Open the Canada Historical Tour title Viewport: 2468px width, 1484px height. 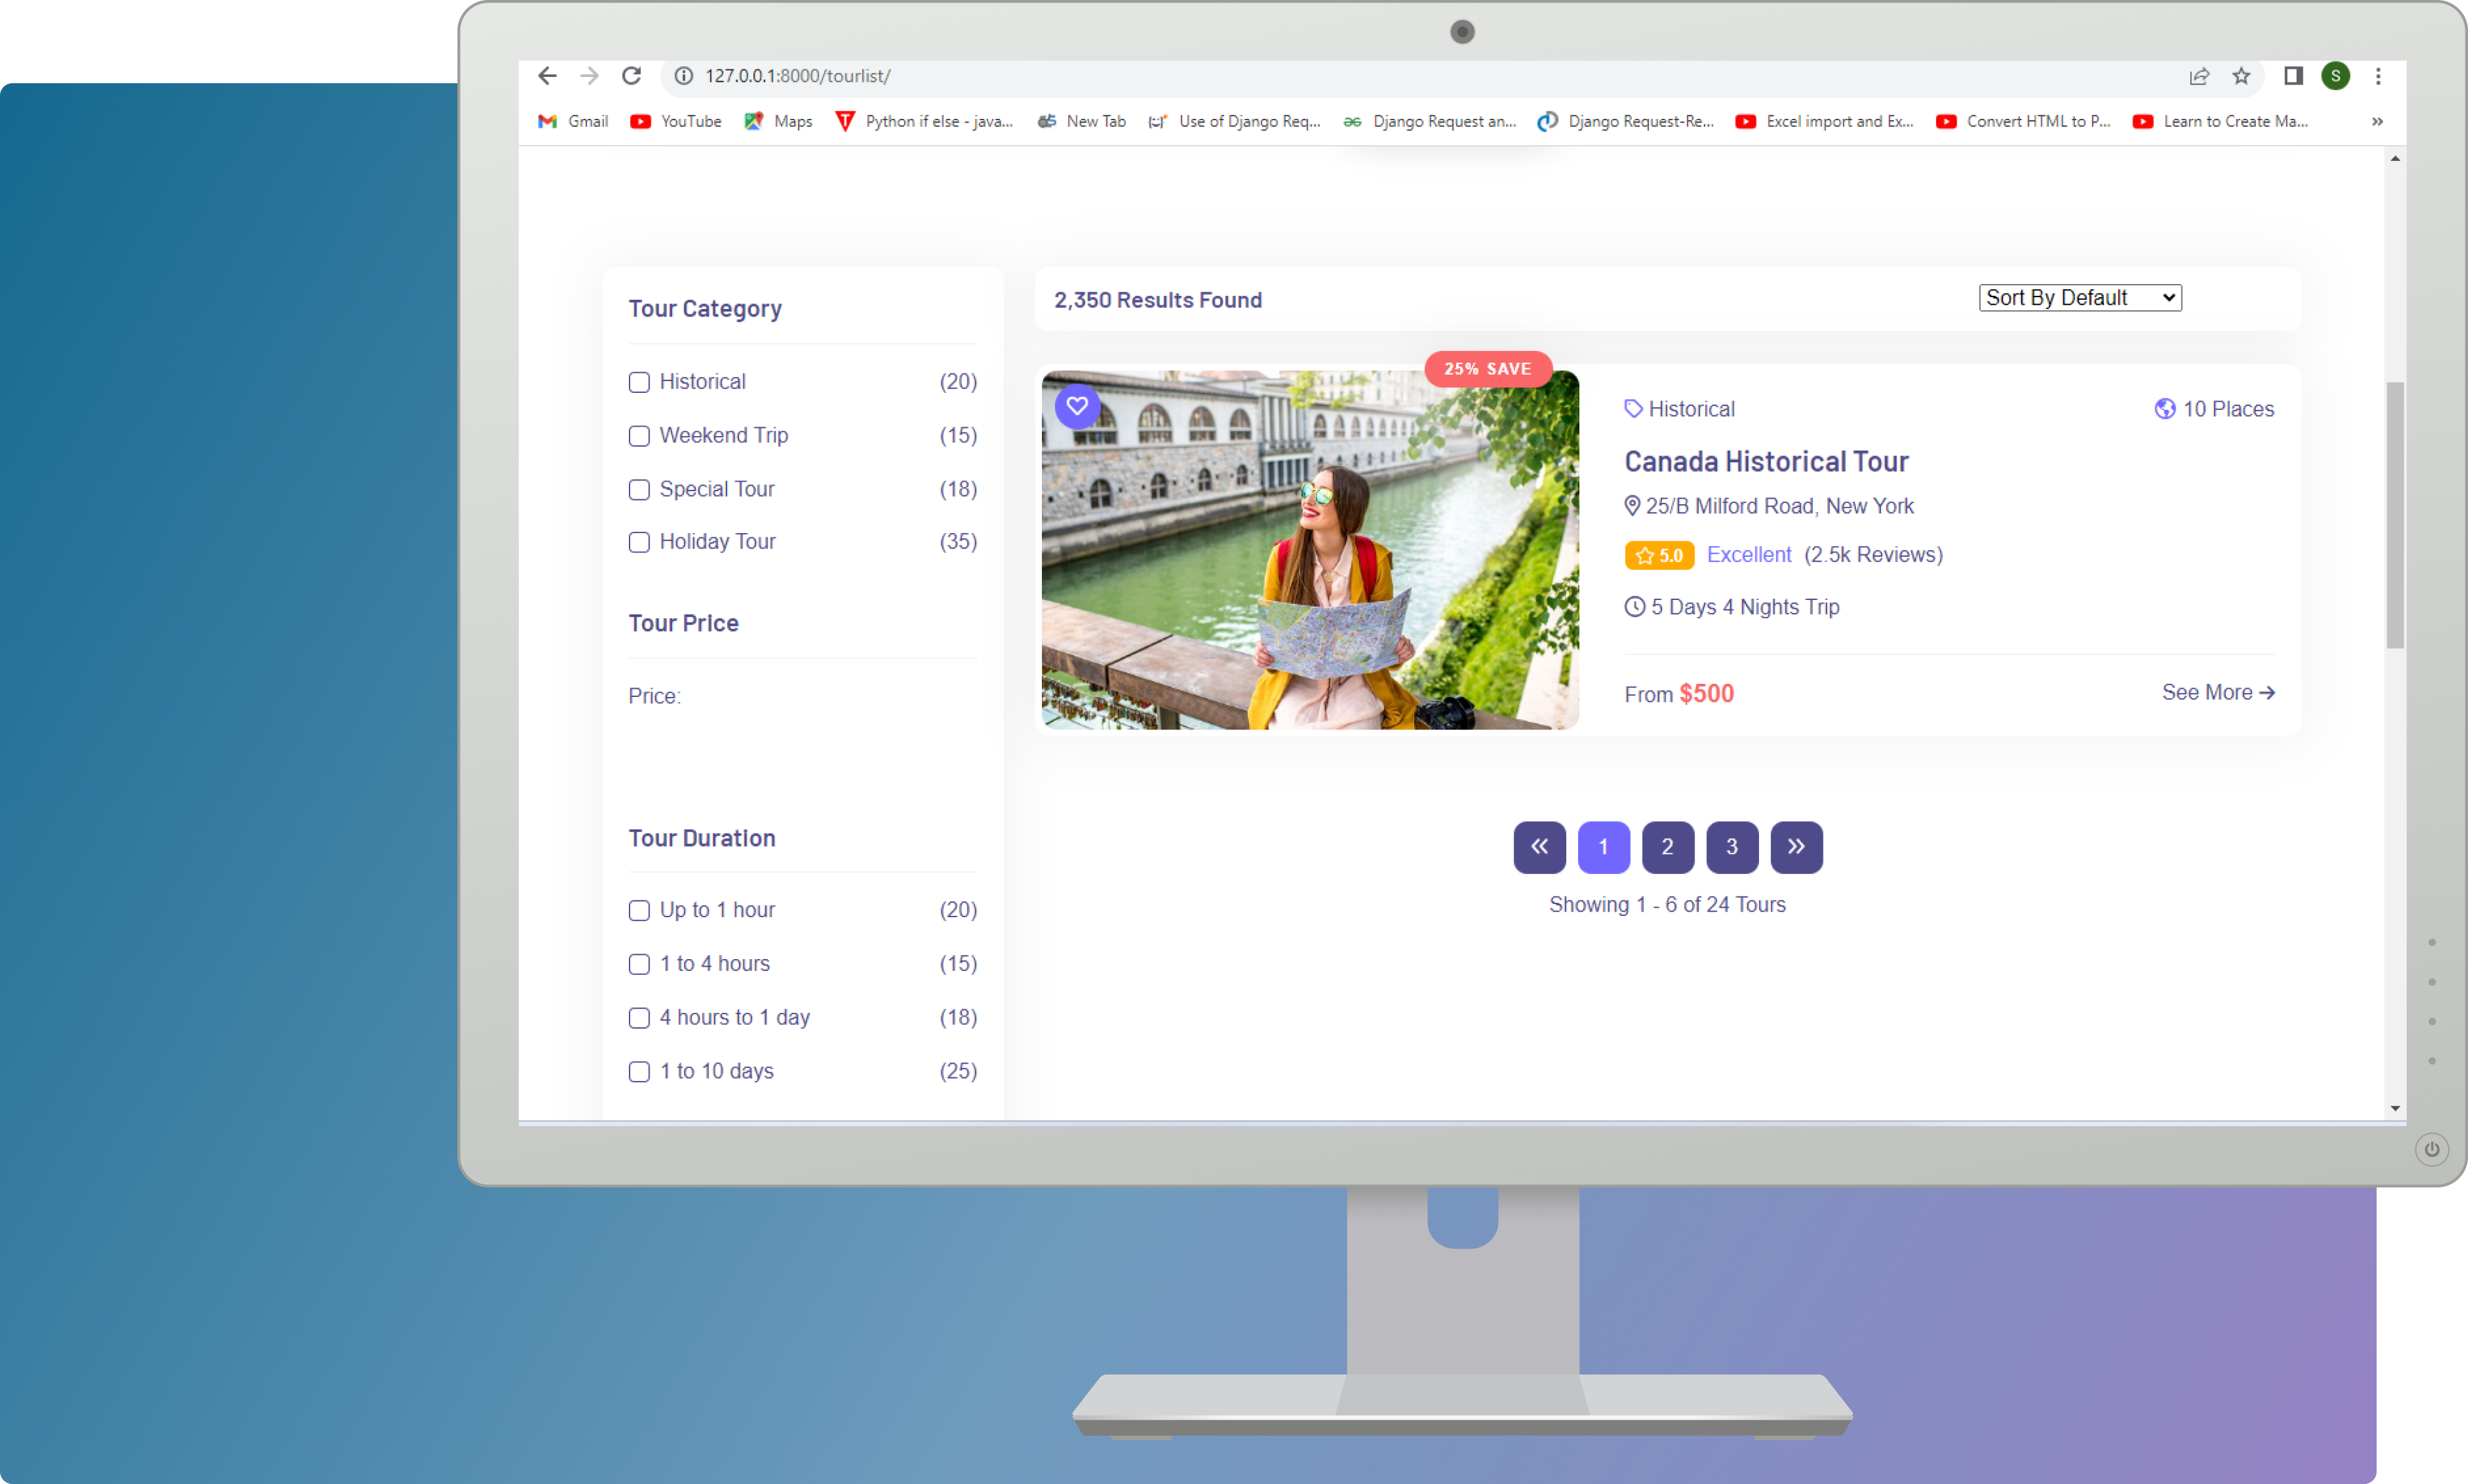tap(1766, 461)
